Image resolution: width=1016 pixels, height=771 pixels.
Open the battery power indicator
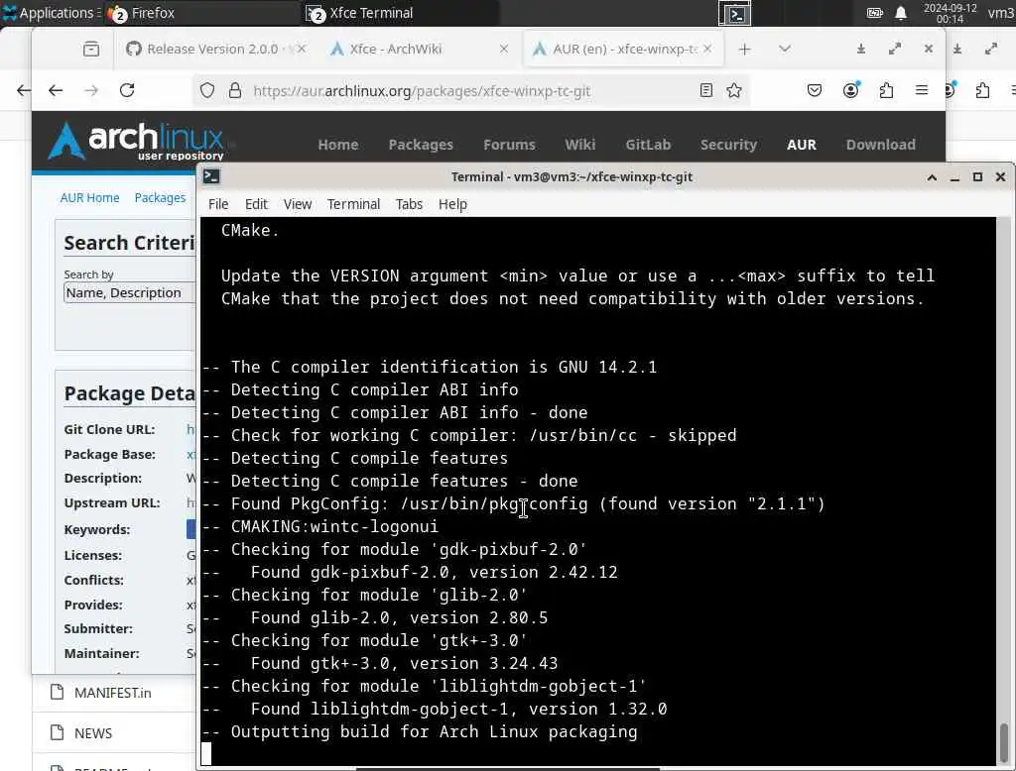[x=875, y=13]
